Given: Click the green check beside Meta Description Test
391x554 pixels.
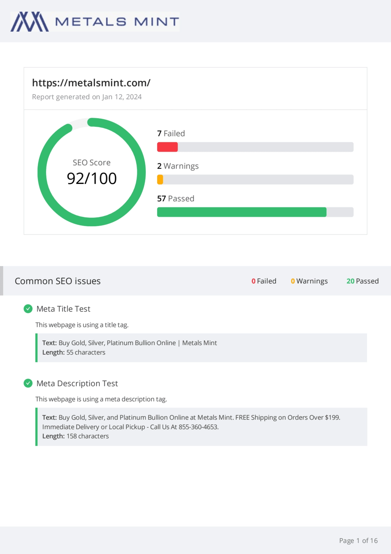Looking at the screenshot, I should (x=28, y=383).
